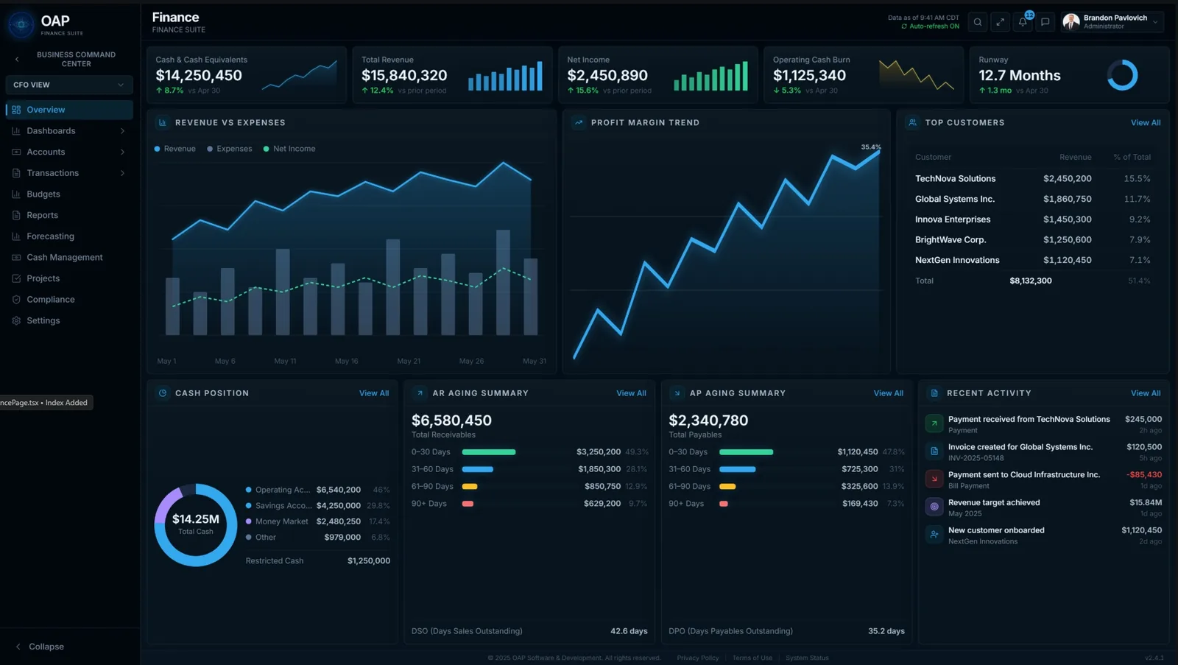The height and width of the screenshot is (665, 1178).
Task: Expand the Transactions submenu chevron
Action: [x=122, y=173]
